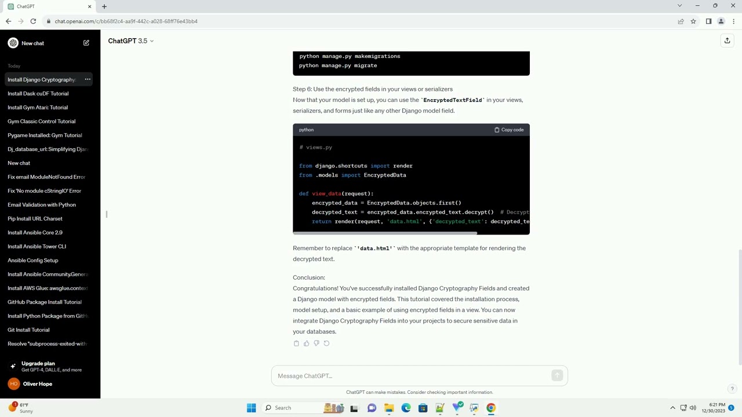Open File Explorer from taskbar
The image size is (742, 417).
click(389, 408)
